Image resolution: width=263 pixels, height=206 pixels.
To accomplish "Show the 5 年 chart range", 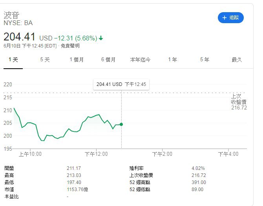I will (204, 60).
